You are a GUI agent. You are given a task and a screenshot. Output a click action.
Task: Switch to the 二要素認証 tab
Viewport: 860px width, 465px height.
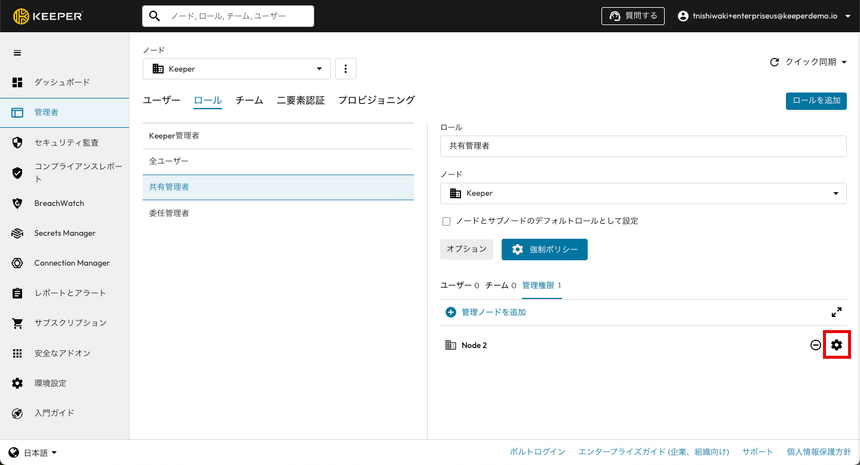tap(300, 100)
